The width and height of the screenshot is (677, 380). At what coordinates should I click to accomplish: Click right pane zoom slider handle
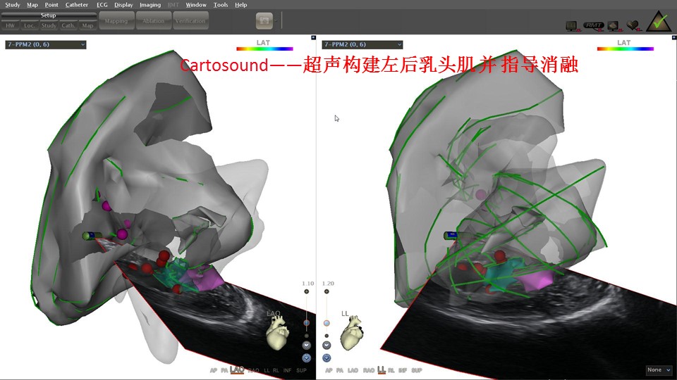point(327,323)
